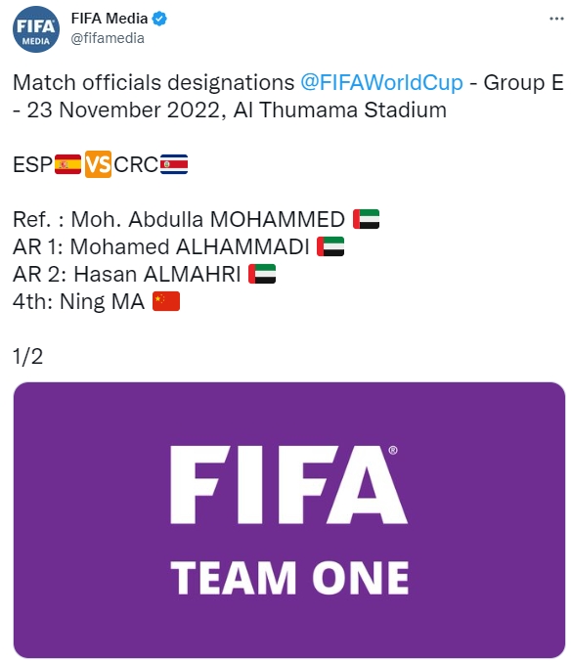Open the @fifamedia handle link
572x662 pixels.
[x=108, y=38]
